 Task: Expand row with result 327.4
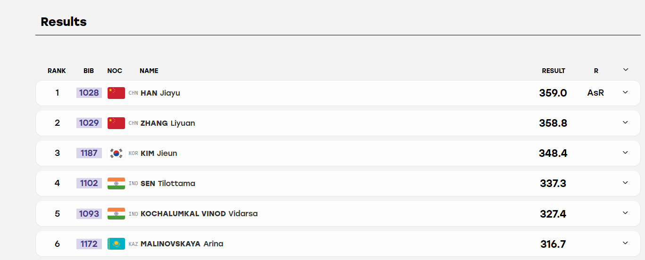click(x=625, y=213)
